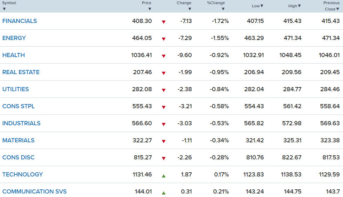343x197 pixels.
Task: Click the green up arrow for TECHNOLOGY
Action: tap(163, 176)
